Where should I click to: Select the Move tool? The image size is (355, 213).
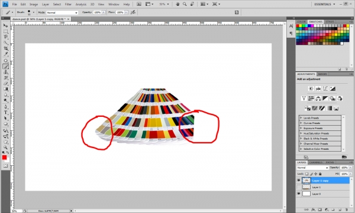pyautogui.click(x=5, y=25)
